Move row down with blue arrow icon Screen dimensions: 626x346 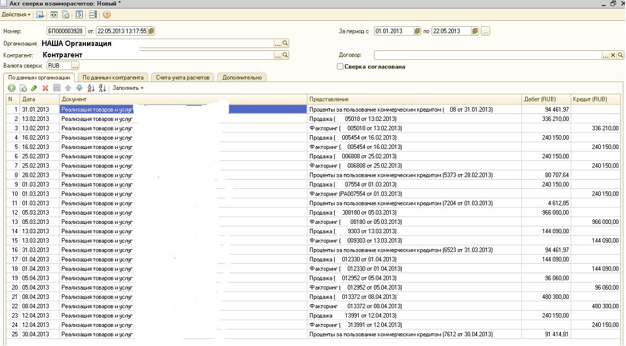[x=79, y=88]
